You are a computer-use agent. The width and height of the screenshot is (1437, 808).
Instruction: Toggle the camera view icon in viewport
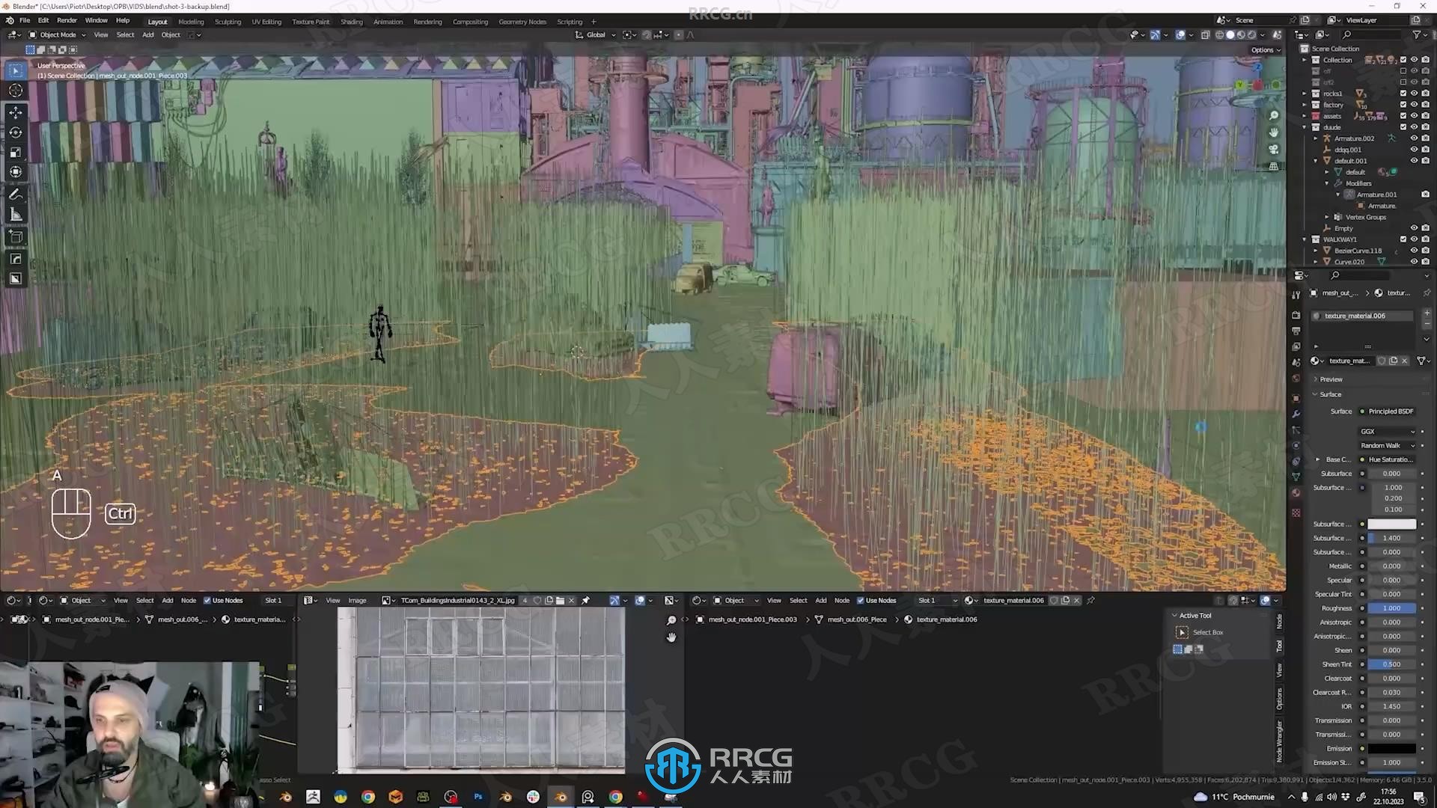1274,149
